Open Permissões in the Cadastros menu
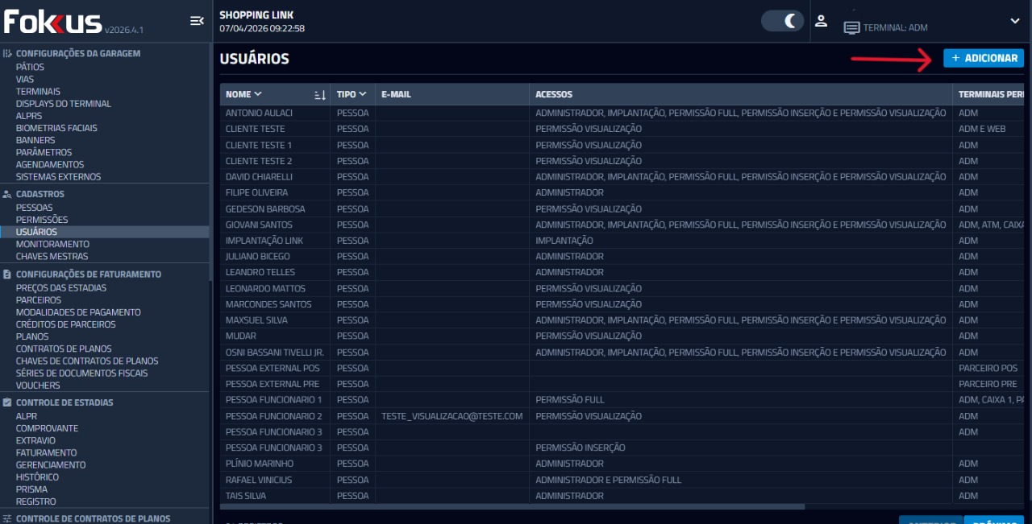 tap(42, 220)
